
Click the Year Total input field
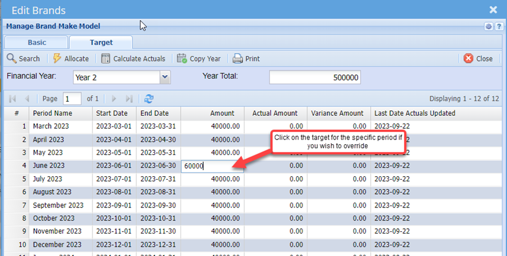tap(315, 77)
